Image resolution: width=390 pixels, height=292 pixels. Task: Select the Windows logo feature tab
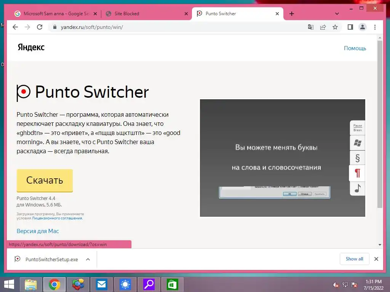pyautogui.click(x=357, y=143)
